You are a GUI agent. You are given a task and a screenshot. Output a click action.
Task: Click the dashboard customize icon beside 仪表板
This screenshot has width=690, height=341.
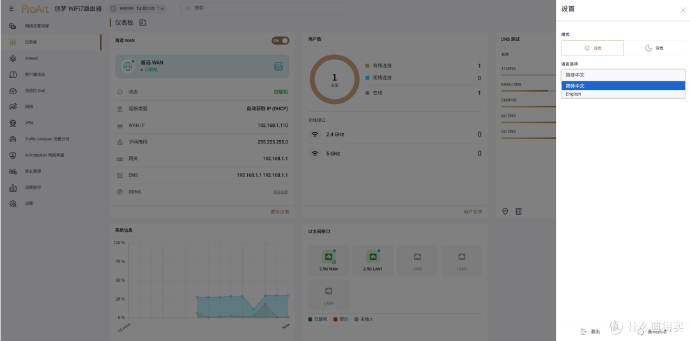coord(143,22)
